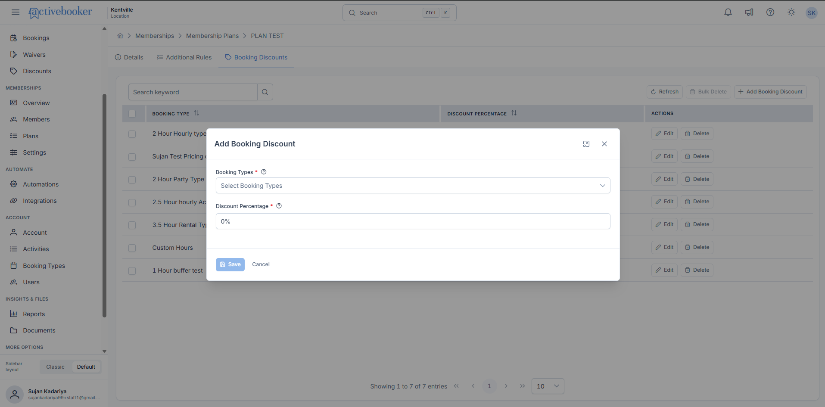Sort by Booking Type column
825x407 pixels.
tap(196, 113)
